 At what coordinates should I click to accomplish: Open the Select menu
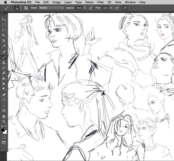tap(90, 2)
